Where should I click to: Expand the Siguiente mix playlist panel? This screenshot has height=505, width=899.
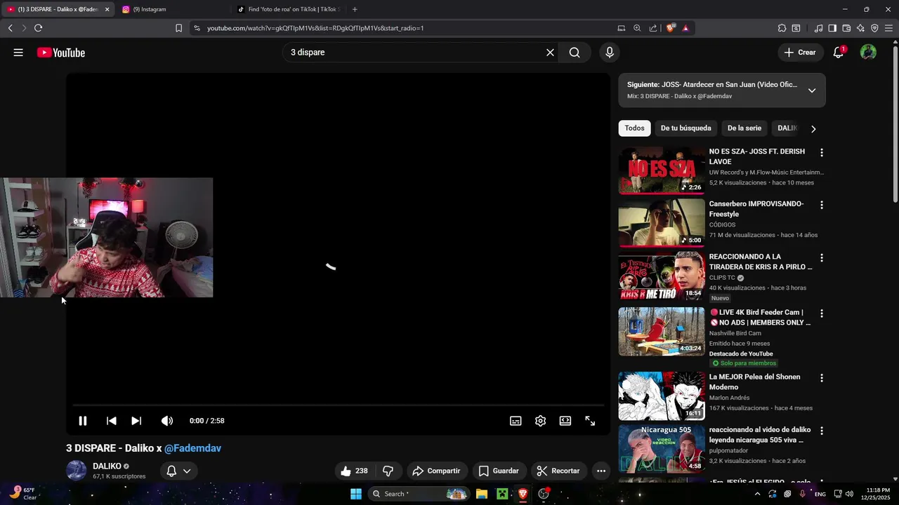(812, 90)
